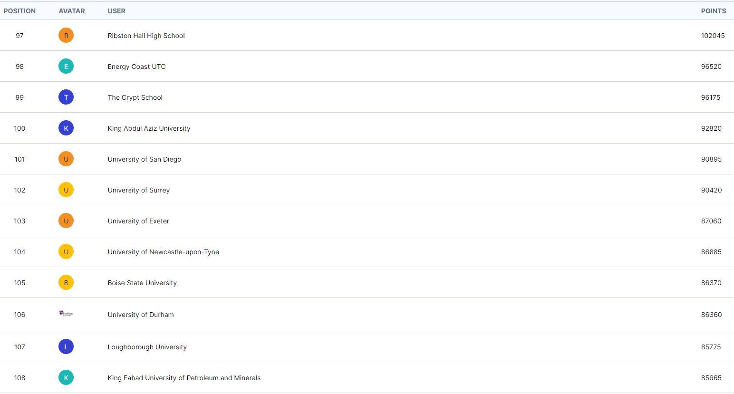Click the Energy Coast UTC avatar
This screenshot has height=394, width=734.
(66, 66)
